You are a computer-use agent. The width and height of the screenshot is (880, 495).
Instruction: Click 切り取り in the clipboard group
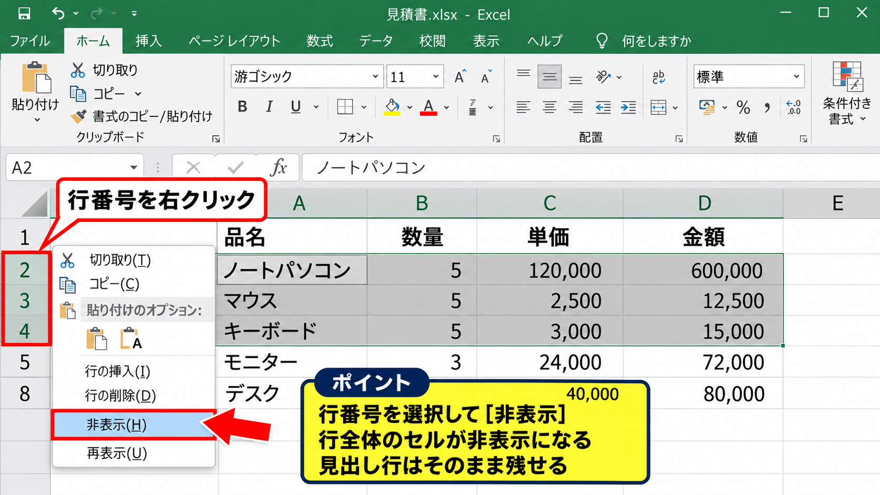pos(105,70)
